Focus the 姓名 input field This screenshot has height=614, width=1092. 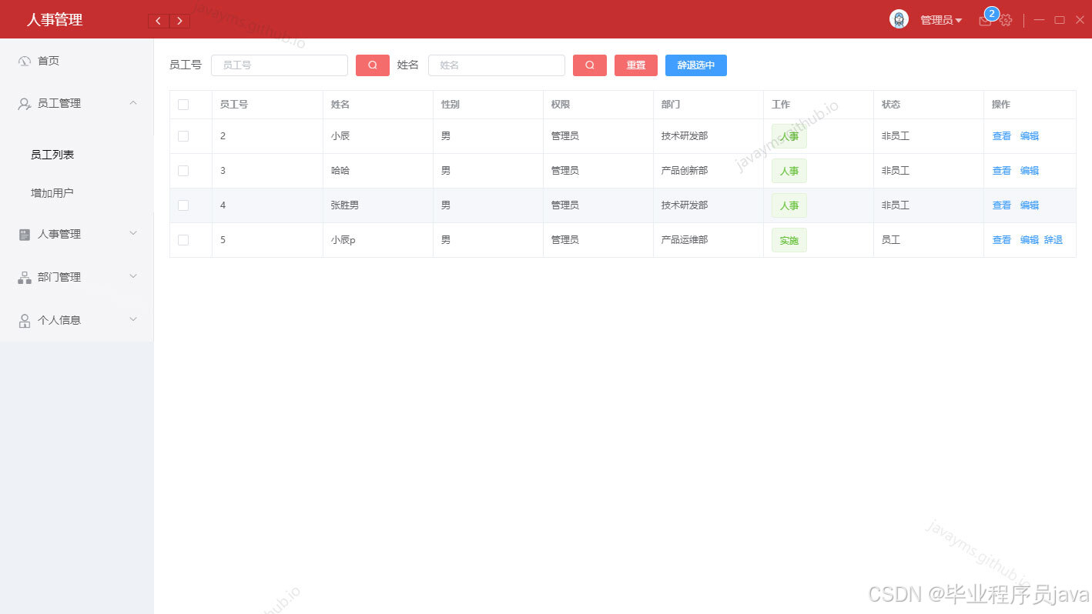tap(497, 65)
